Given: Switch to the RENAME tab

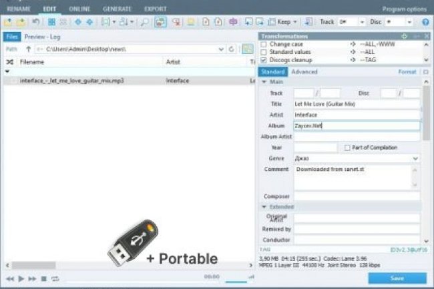Looking at the screenshot, I should click(x=19, y=9).
